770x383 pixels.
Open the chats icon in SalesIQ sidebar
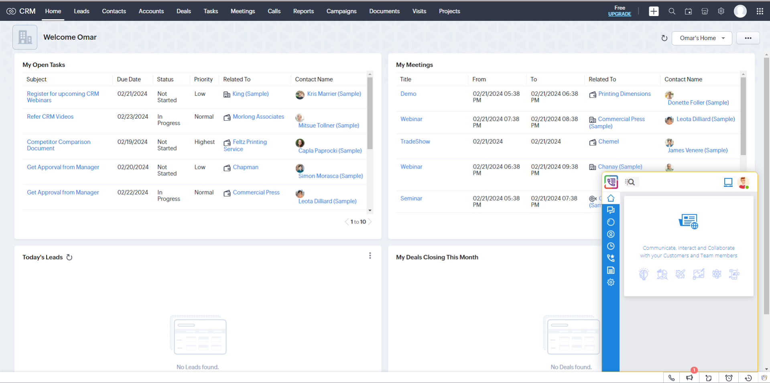(611, 210)
